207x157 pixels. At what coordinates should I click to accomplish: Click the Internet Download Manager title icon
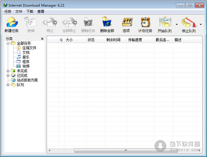(5, 5)
